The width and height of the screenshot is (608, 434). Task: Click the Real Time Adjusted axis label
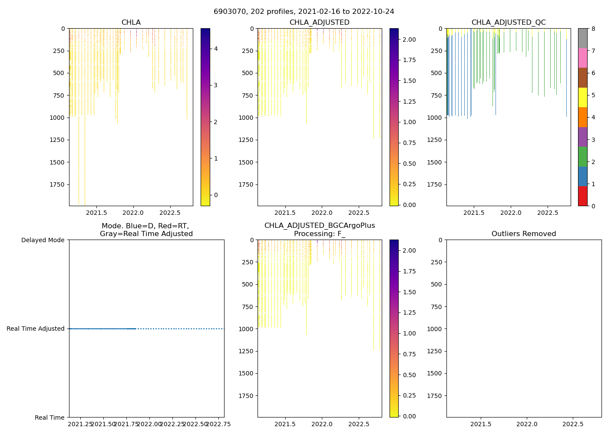[35, 329]
